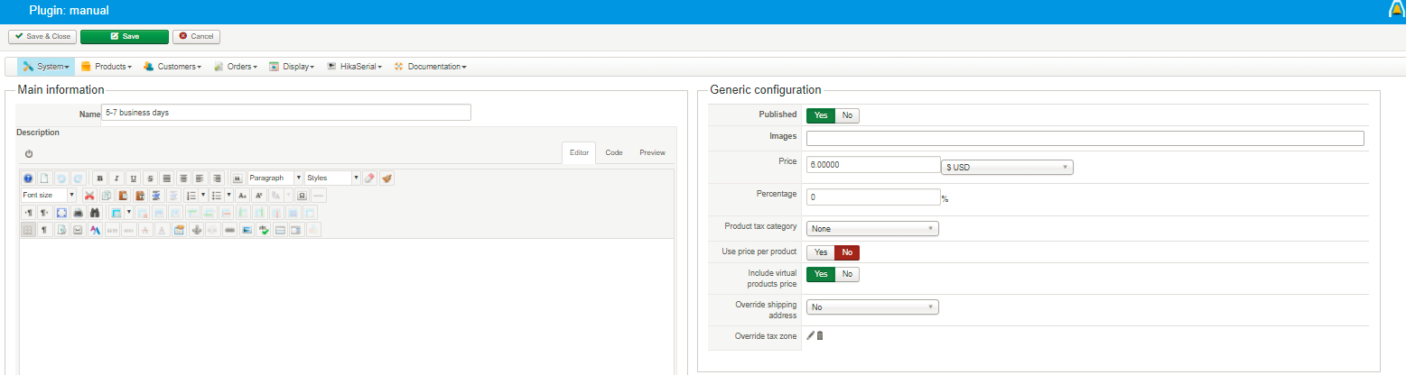This screenshot has width=1406, height=375.
Task: Set Include virtual products price to No
Action: [x=847, y=274]
